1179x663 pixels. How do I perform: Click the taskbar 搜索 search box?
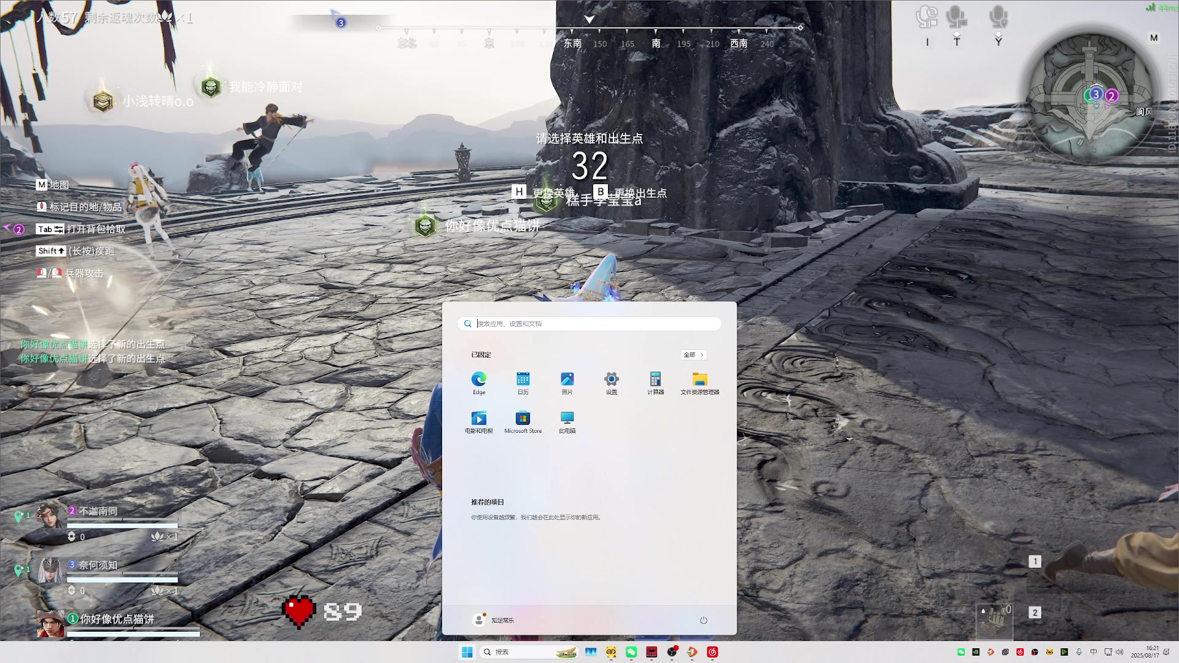(x=529, y=652)
